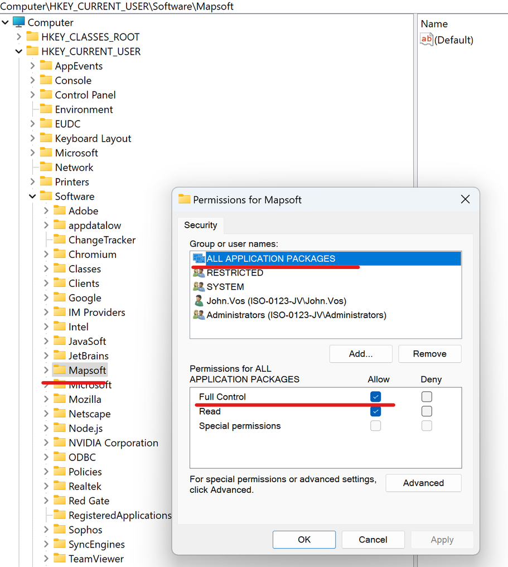Click the Mapsoft folder icon in the tree
Screen dimensions: 508x567
(x=60, y=370)
